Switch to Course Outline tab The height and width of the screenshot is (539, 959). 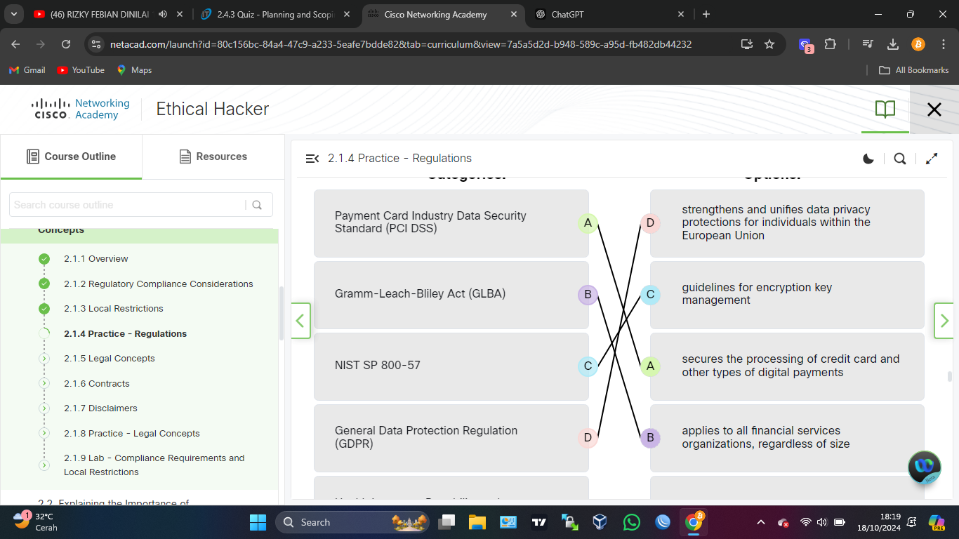coord(71,157)
